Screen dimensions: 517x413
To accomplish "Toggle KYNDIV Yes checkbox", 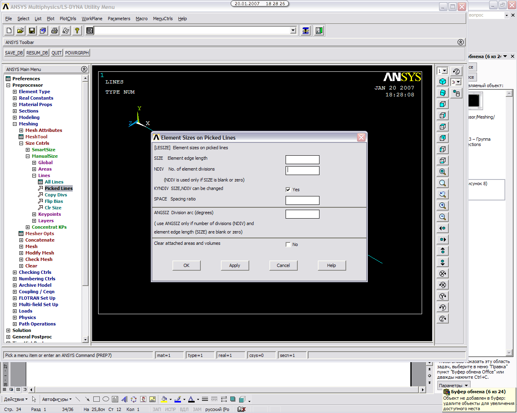I will (x=288, y=190).
